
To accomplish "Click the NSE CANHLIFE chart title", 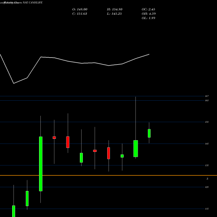I will tap(33, 3).
